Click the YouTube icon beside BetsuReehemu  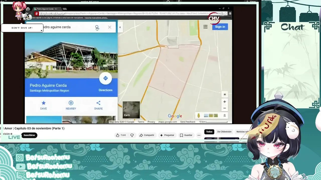(x=21, y=166)
